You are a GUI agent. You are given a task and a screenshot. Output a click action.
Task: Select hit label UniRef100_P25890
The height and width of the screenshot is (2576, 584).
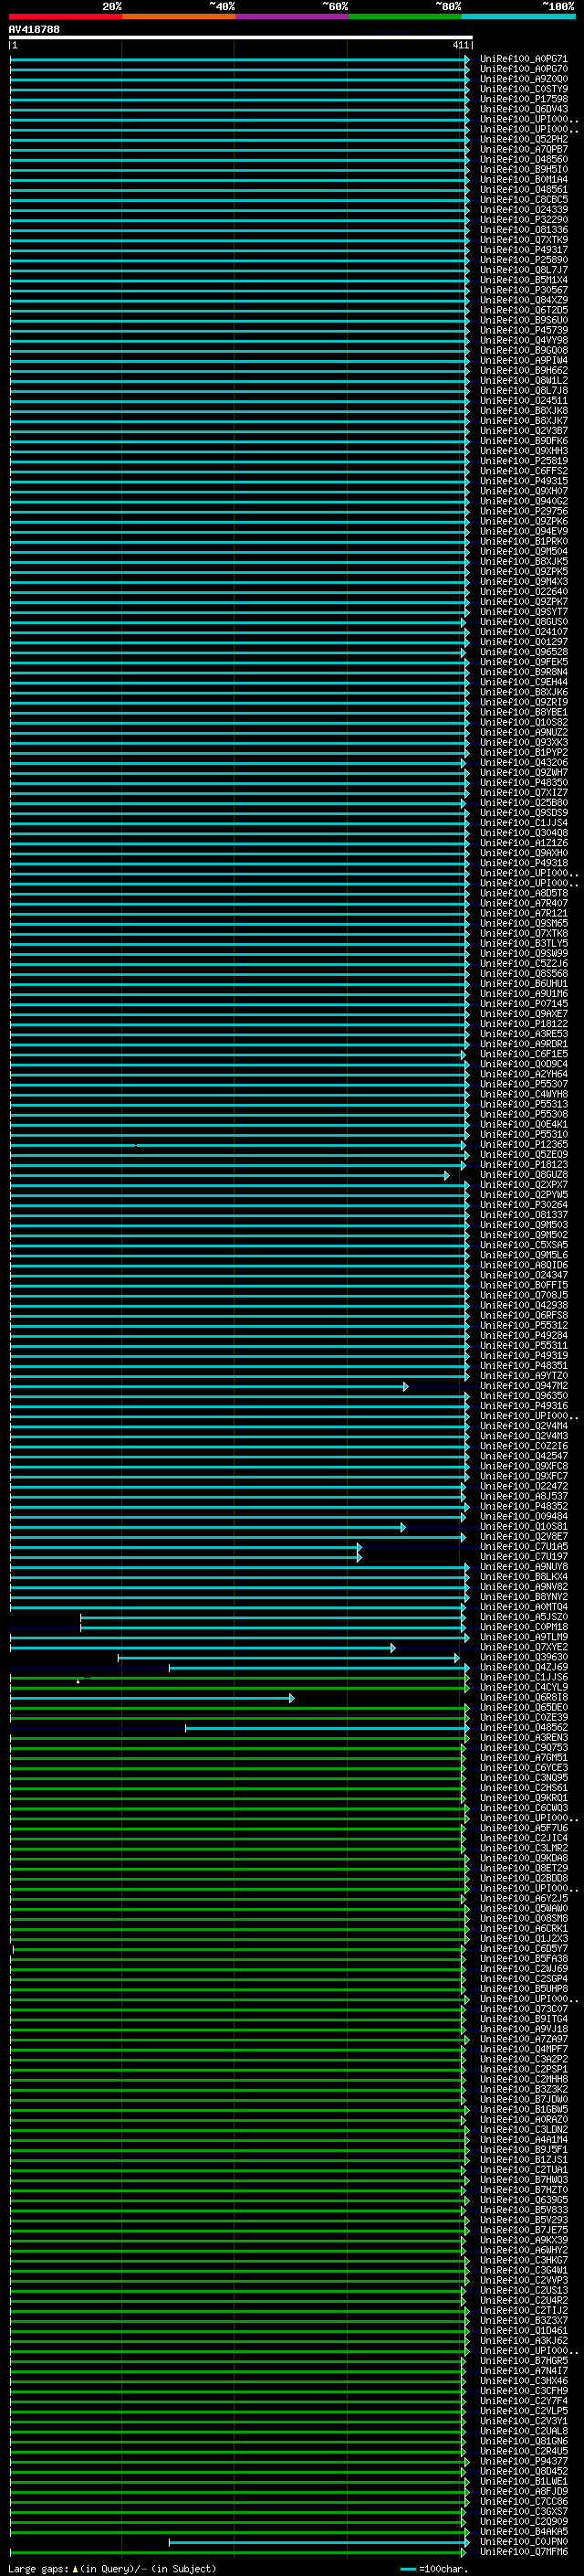(524, 260)
